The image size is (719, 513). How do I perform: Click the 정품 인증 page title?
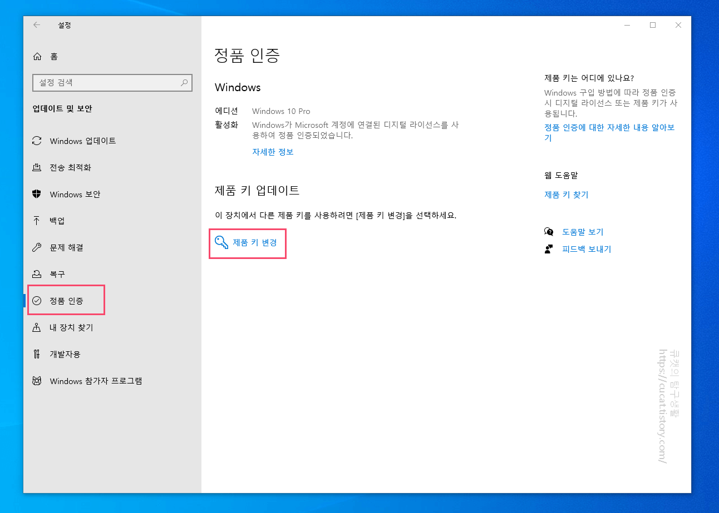[x=247, y=55]
